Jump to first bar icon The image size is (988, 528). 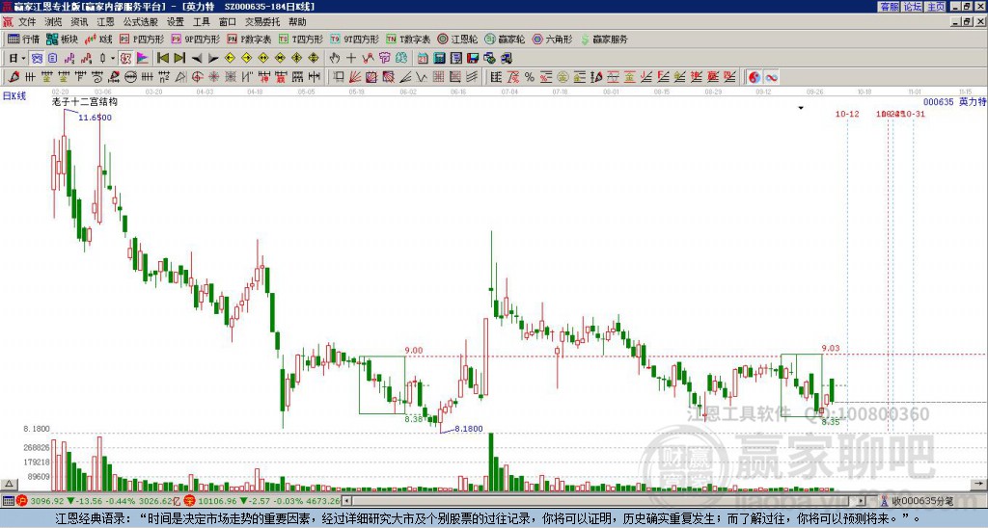click(x=164, y=59)
